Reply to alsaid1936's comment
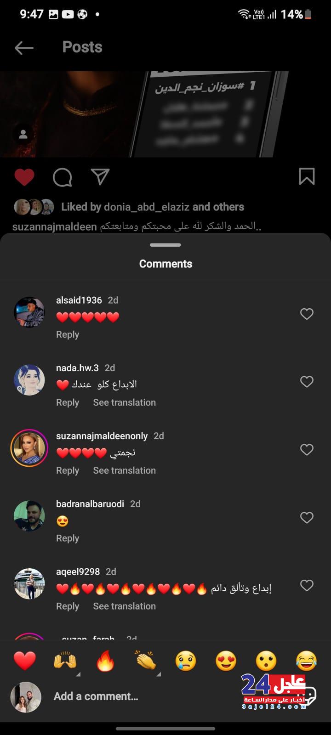The height and width of the screenshot is (735, 331). 68,334
